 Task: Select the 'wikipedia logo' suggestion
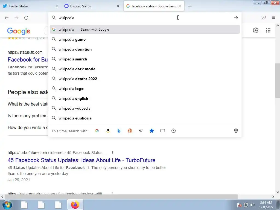(145, 89)
